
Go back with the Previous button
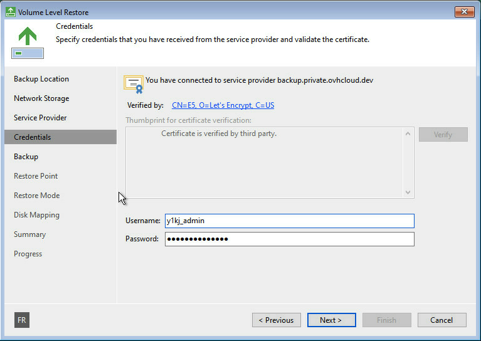tap(277, 320)
